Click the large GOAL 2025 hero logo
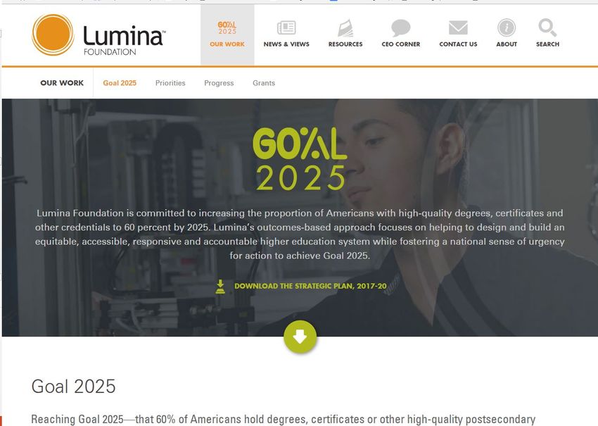This screenshot has width=598, height=426. [300, 159]
